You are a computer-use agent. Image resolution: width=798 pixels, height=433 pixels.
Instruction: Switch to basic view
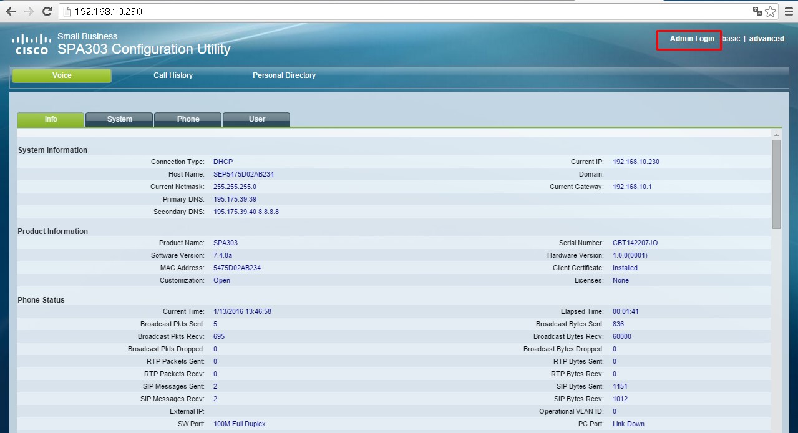731,39
